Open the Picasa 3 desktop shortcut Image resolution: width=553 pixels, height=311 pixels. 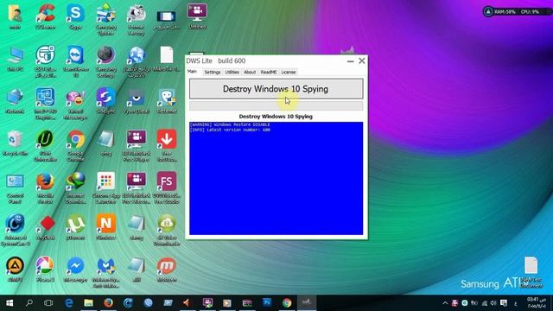click(45, 270)
